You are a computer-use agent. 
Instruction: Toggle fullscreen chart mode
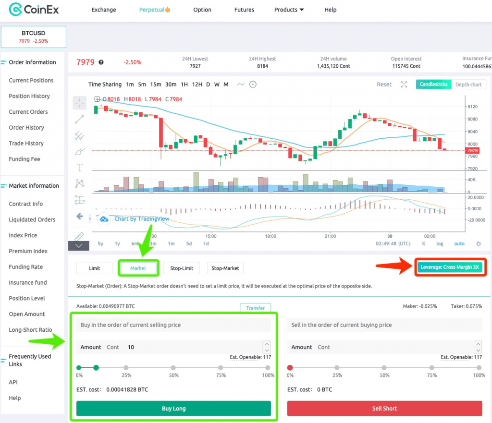(404, 85)
